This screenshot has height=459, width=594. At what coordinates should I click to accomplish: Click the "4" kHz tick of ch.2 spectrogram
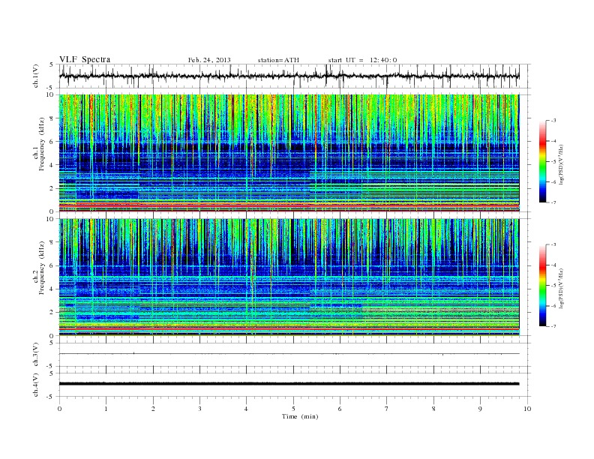52,289
